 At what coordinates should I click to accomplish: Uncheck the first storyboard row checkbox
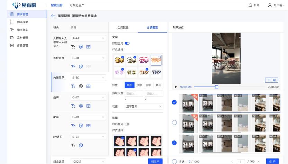[174, 102]
